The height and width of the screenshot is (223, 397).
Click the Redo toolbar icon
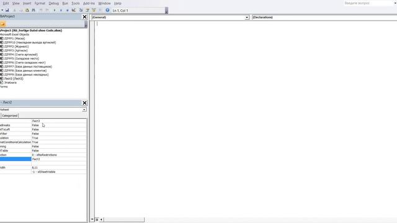pyautogui.click(x=47, y=11)
